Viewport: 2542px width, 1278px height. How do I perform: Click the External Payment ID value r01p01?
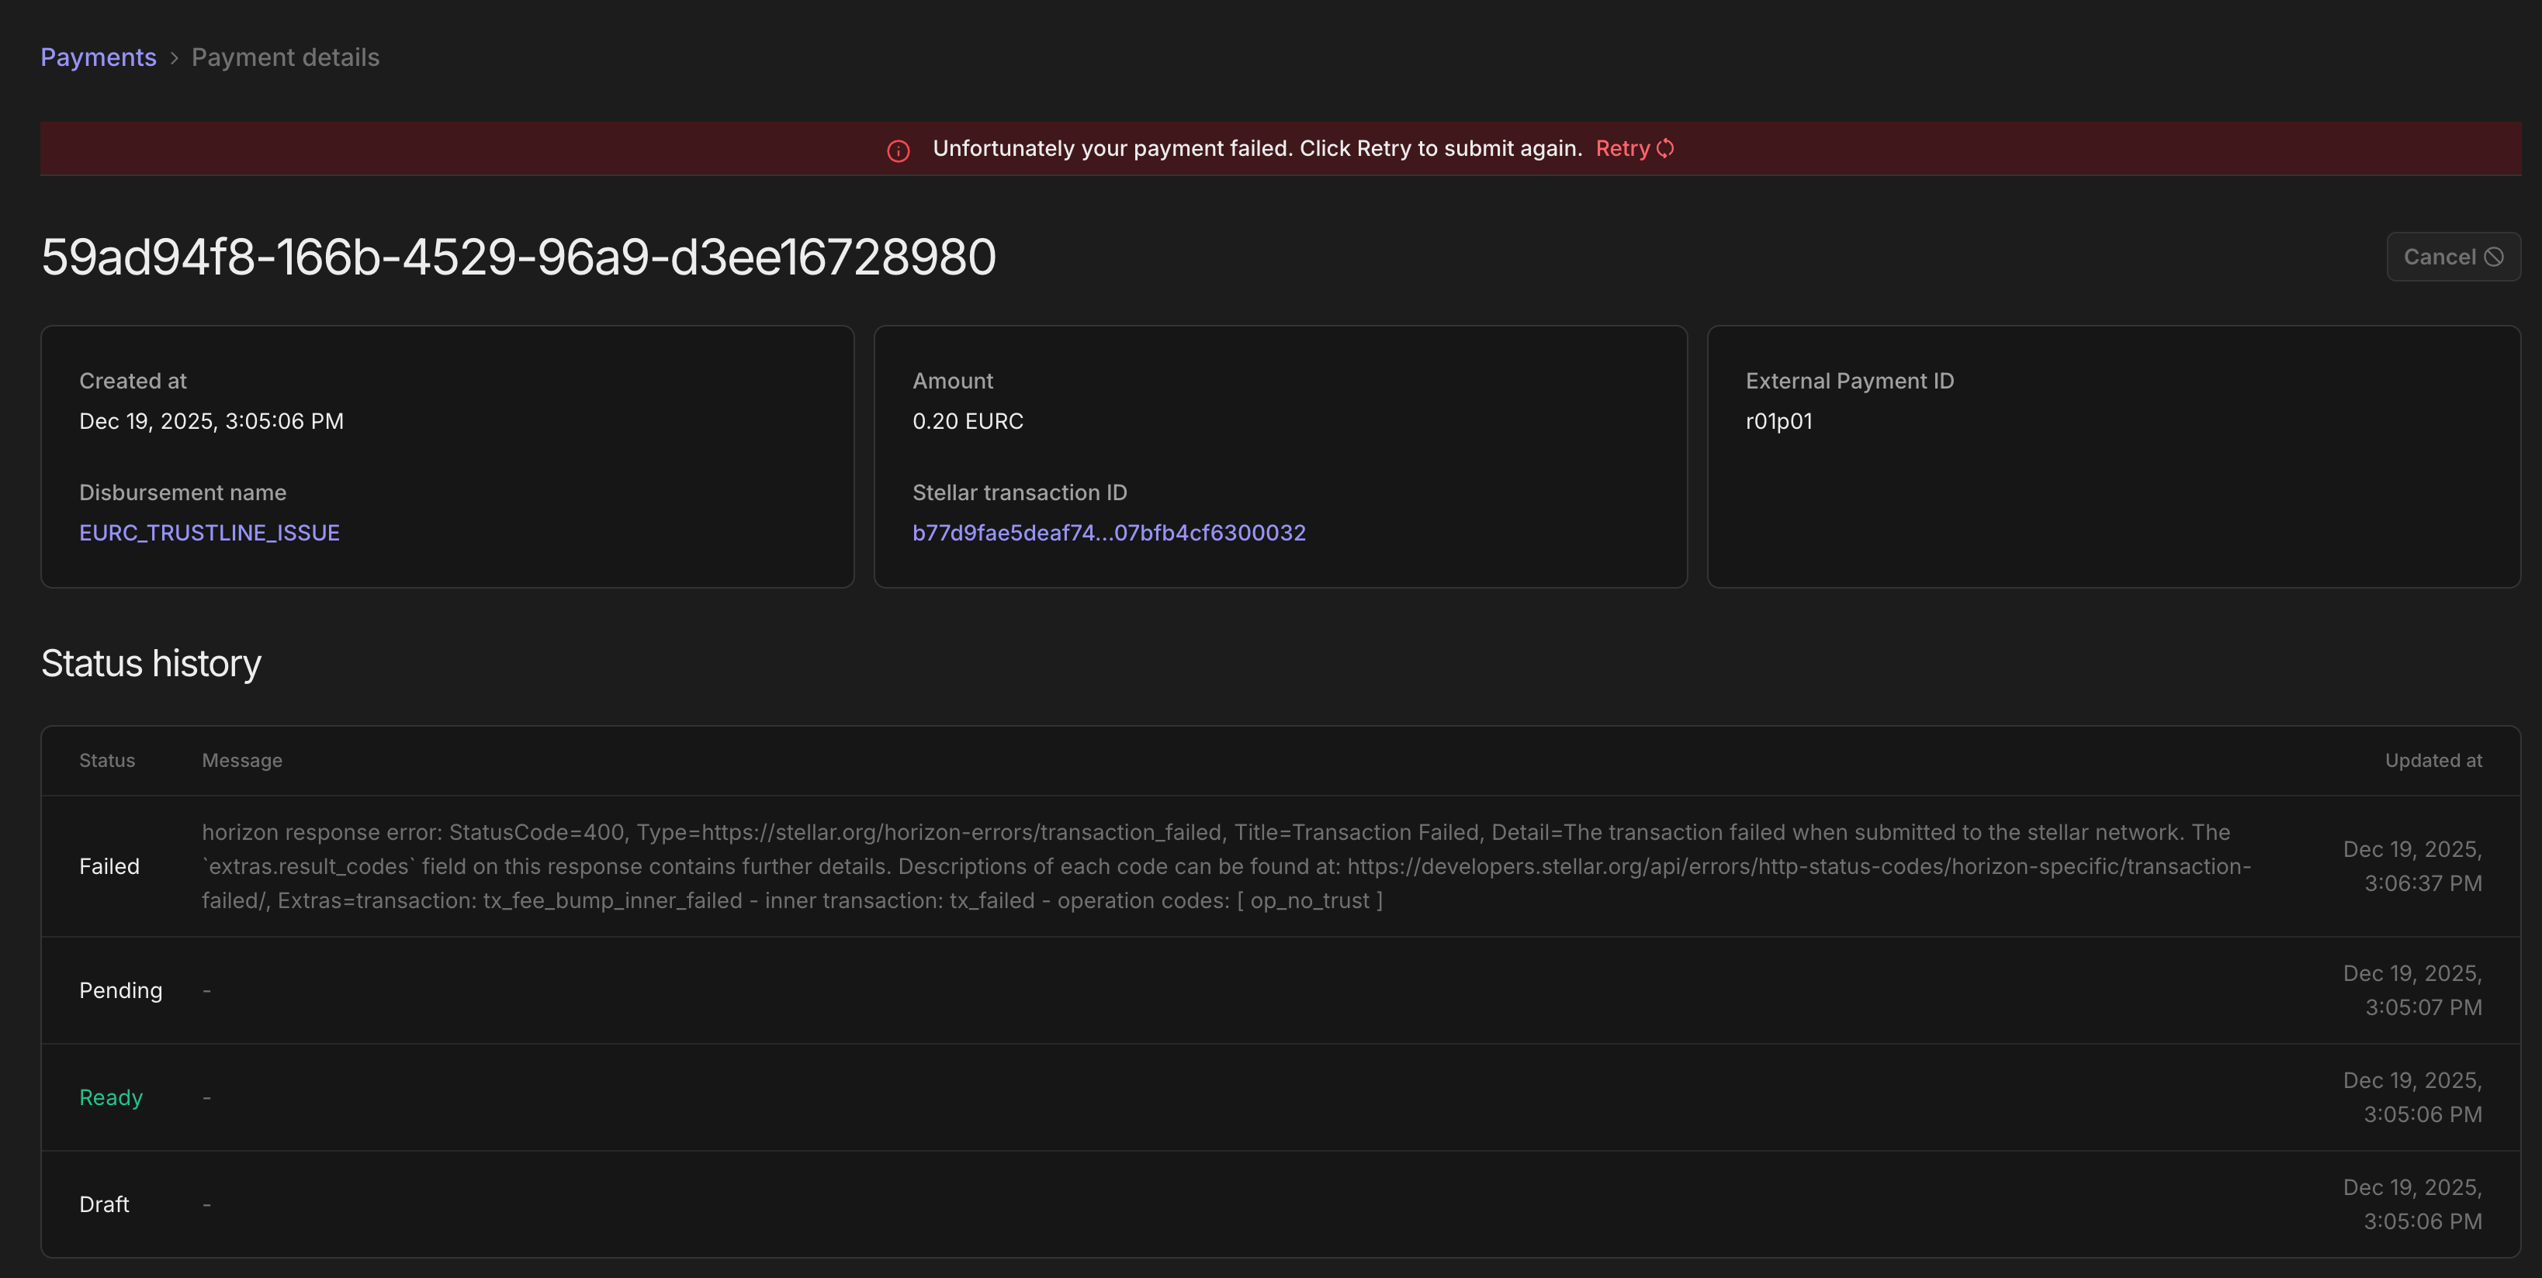1779,421
